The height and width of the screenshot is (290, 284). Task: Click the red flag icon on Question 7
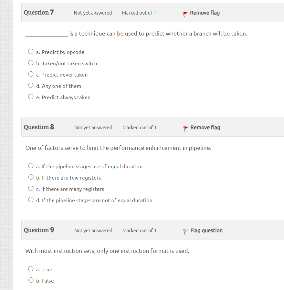(x=185, y=14)
